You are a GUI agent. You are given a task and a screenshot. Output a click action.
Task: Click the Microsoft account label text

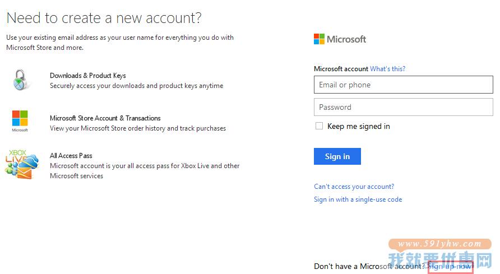click(x=341, y=69)
